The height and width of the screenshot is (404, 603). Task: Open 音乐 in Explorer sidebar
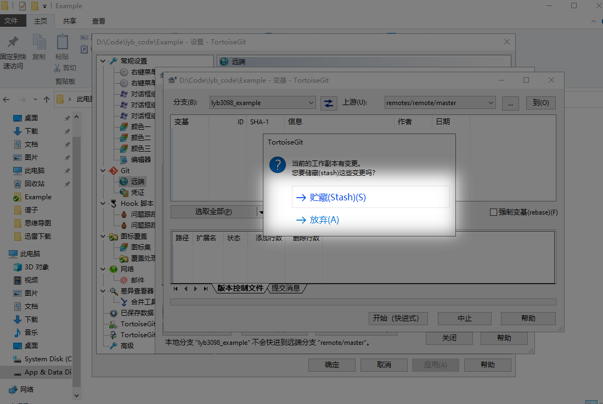(31, 333)
